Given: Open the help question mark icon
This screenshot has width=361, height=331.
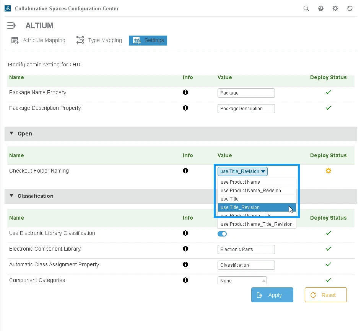Looking at the screenshot, I should point(321,8).
